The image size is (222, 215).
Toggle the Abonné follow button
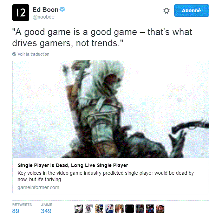click(191, 11)
